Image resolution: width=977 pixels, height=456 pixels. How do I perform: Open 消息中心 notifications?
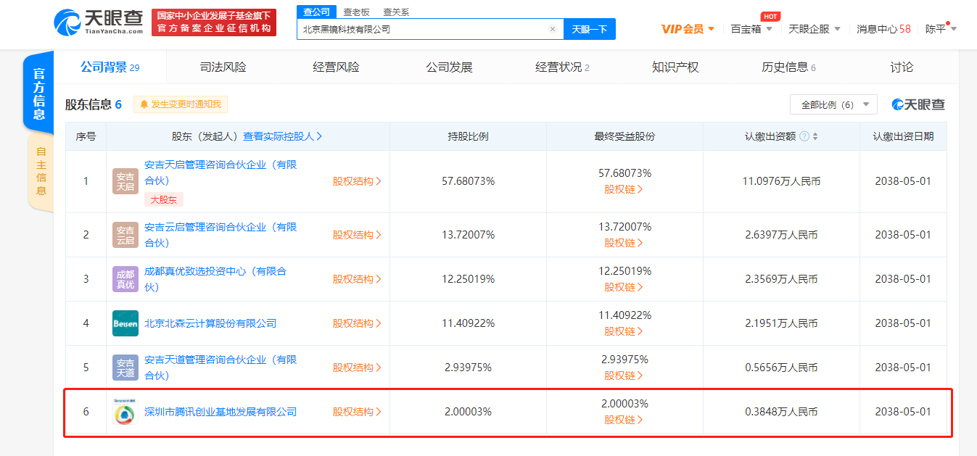[883, 29]
